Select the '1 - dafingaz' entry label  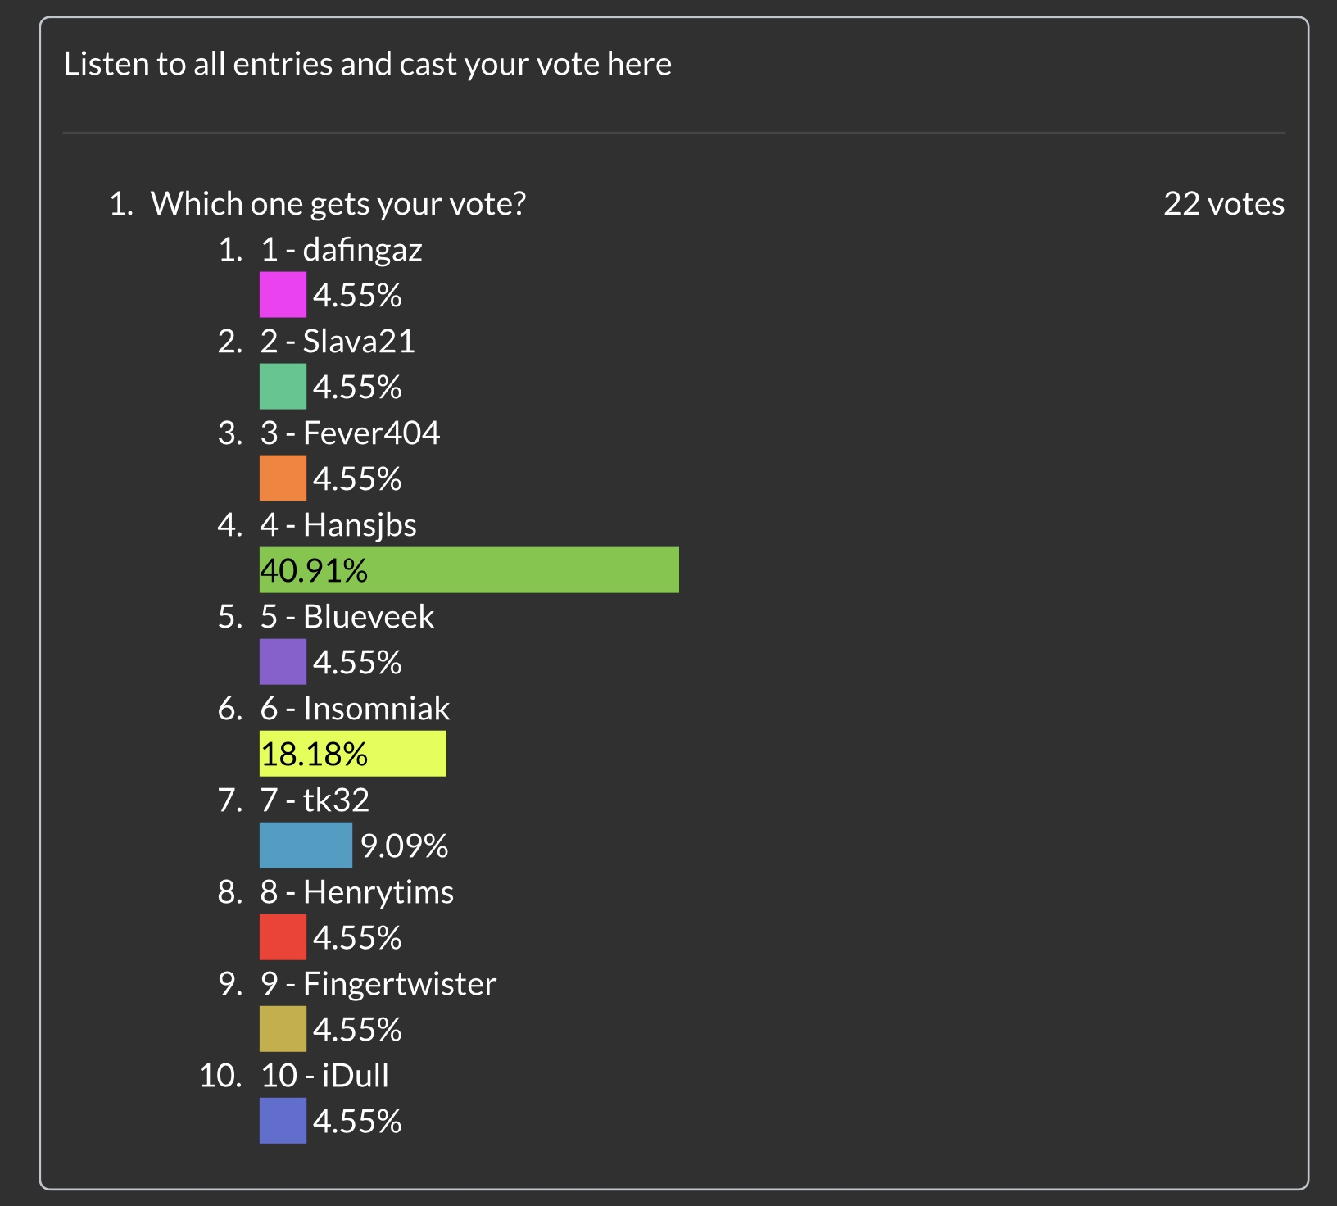pos(342,250)
